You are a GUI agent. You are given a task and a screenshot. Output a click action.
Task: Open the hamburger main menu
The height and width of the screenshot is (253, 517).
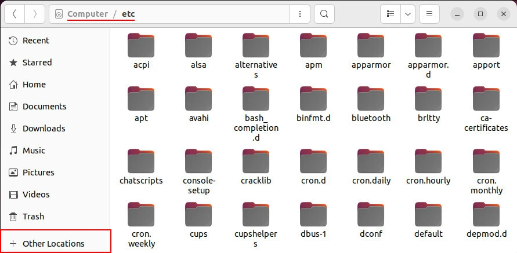(x=429, y=14)
